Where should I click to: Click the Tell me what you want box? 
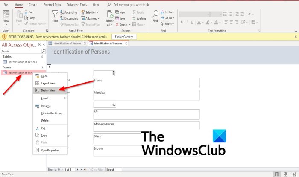click(x=132, y=5)
